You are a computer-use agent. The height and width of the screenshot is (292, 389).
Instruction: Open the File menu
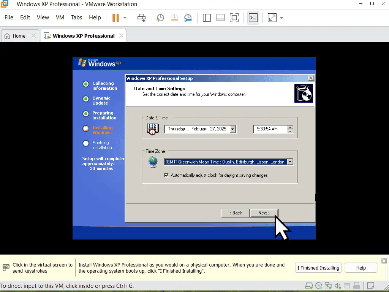pyautogui.click(x=9, y=17)
